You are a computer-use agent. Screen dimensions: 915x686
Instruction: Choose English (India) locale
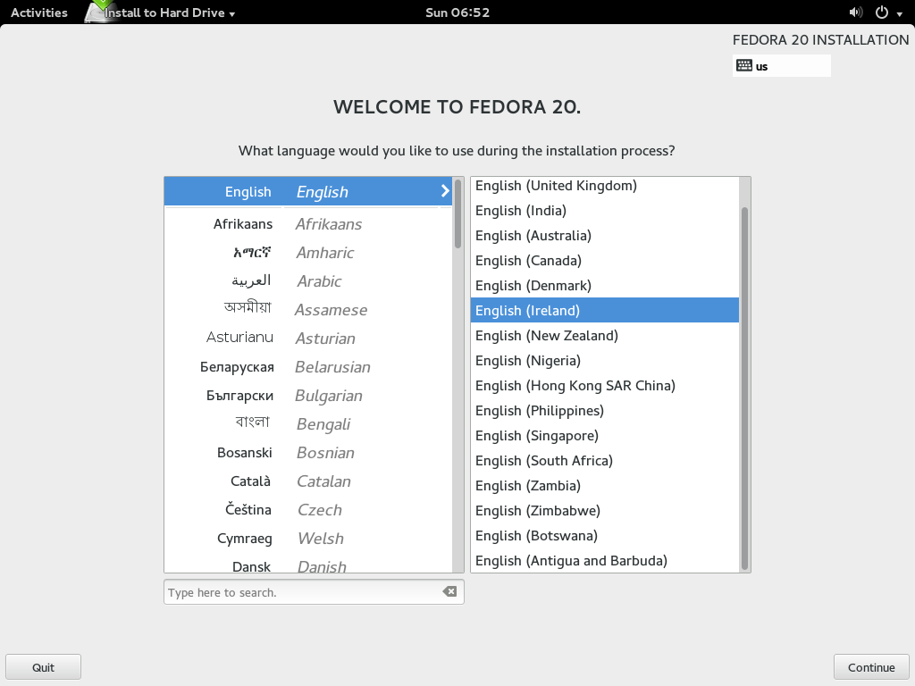[x=605, y=211]
